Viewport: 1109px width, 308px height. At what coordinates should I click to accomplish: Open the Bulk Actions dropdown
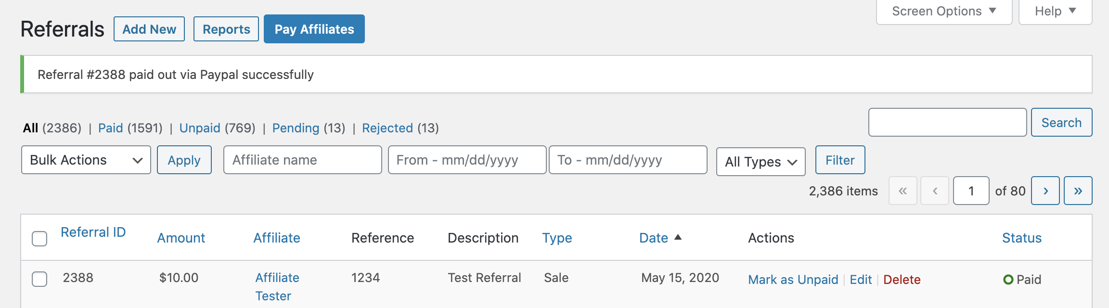pyautogui.click(x=86, y=160)
